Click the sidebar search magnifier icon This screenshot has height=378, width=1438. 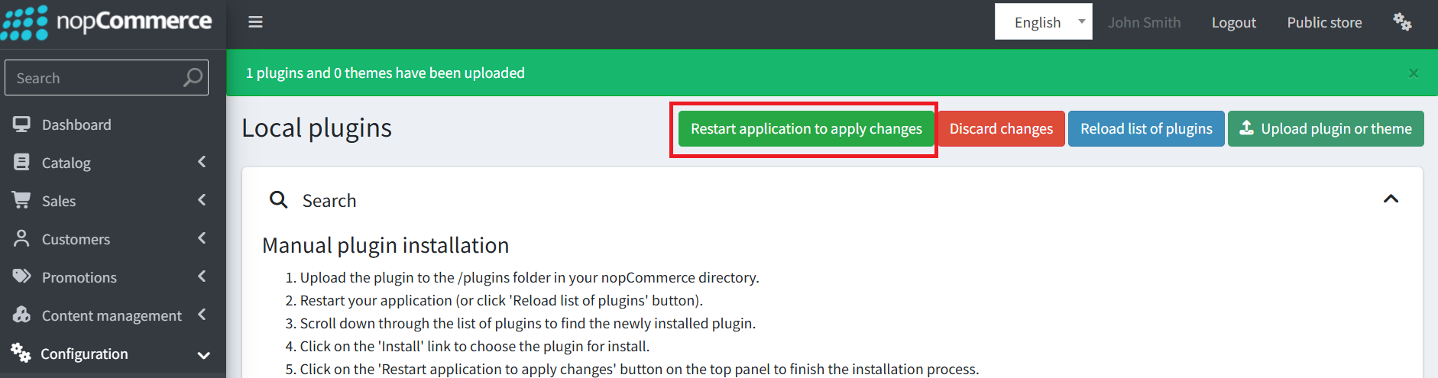point(193,78)
